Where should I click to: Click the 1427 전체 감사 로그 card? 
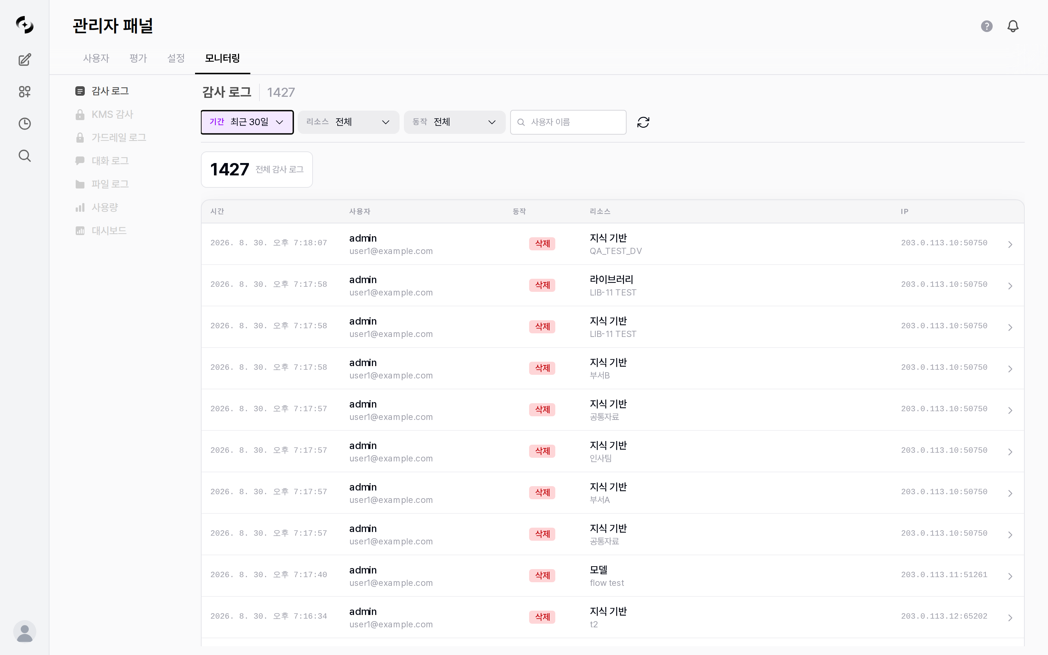tap(257, 169)
